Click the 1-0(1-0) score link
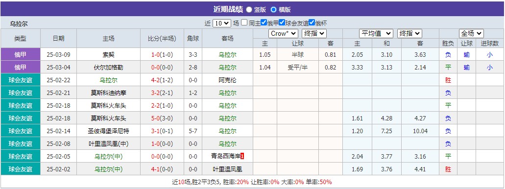 click(x=162, y=55)
